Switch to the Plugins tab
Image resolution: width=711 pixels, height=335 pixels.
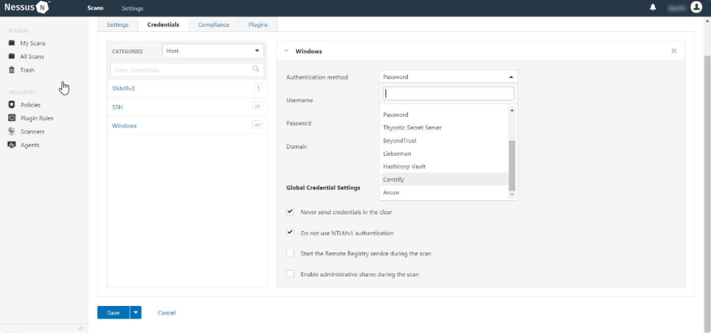[x=258, y=25]
